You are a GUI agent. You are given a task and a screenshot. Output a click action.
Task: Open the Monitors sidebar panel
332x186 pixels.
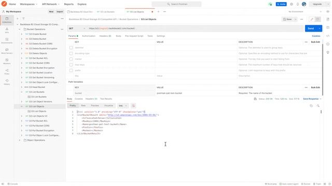tap(7, 61)
